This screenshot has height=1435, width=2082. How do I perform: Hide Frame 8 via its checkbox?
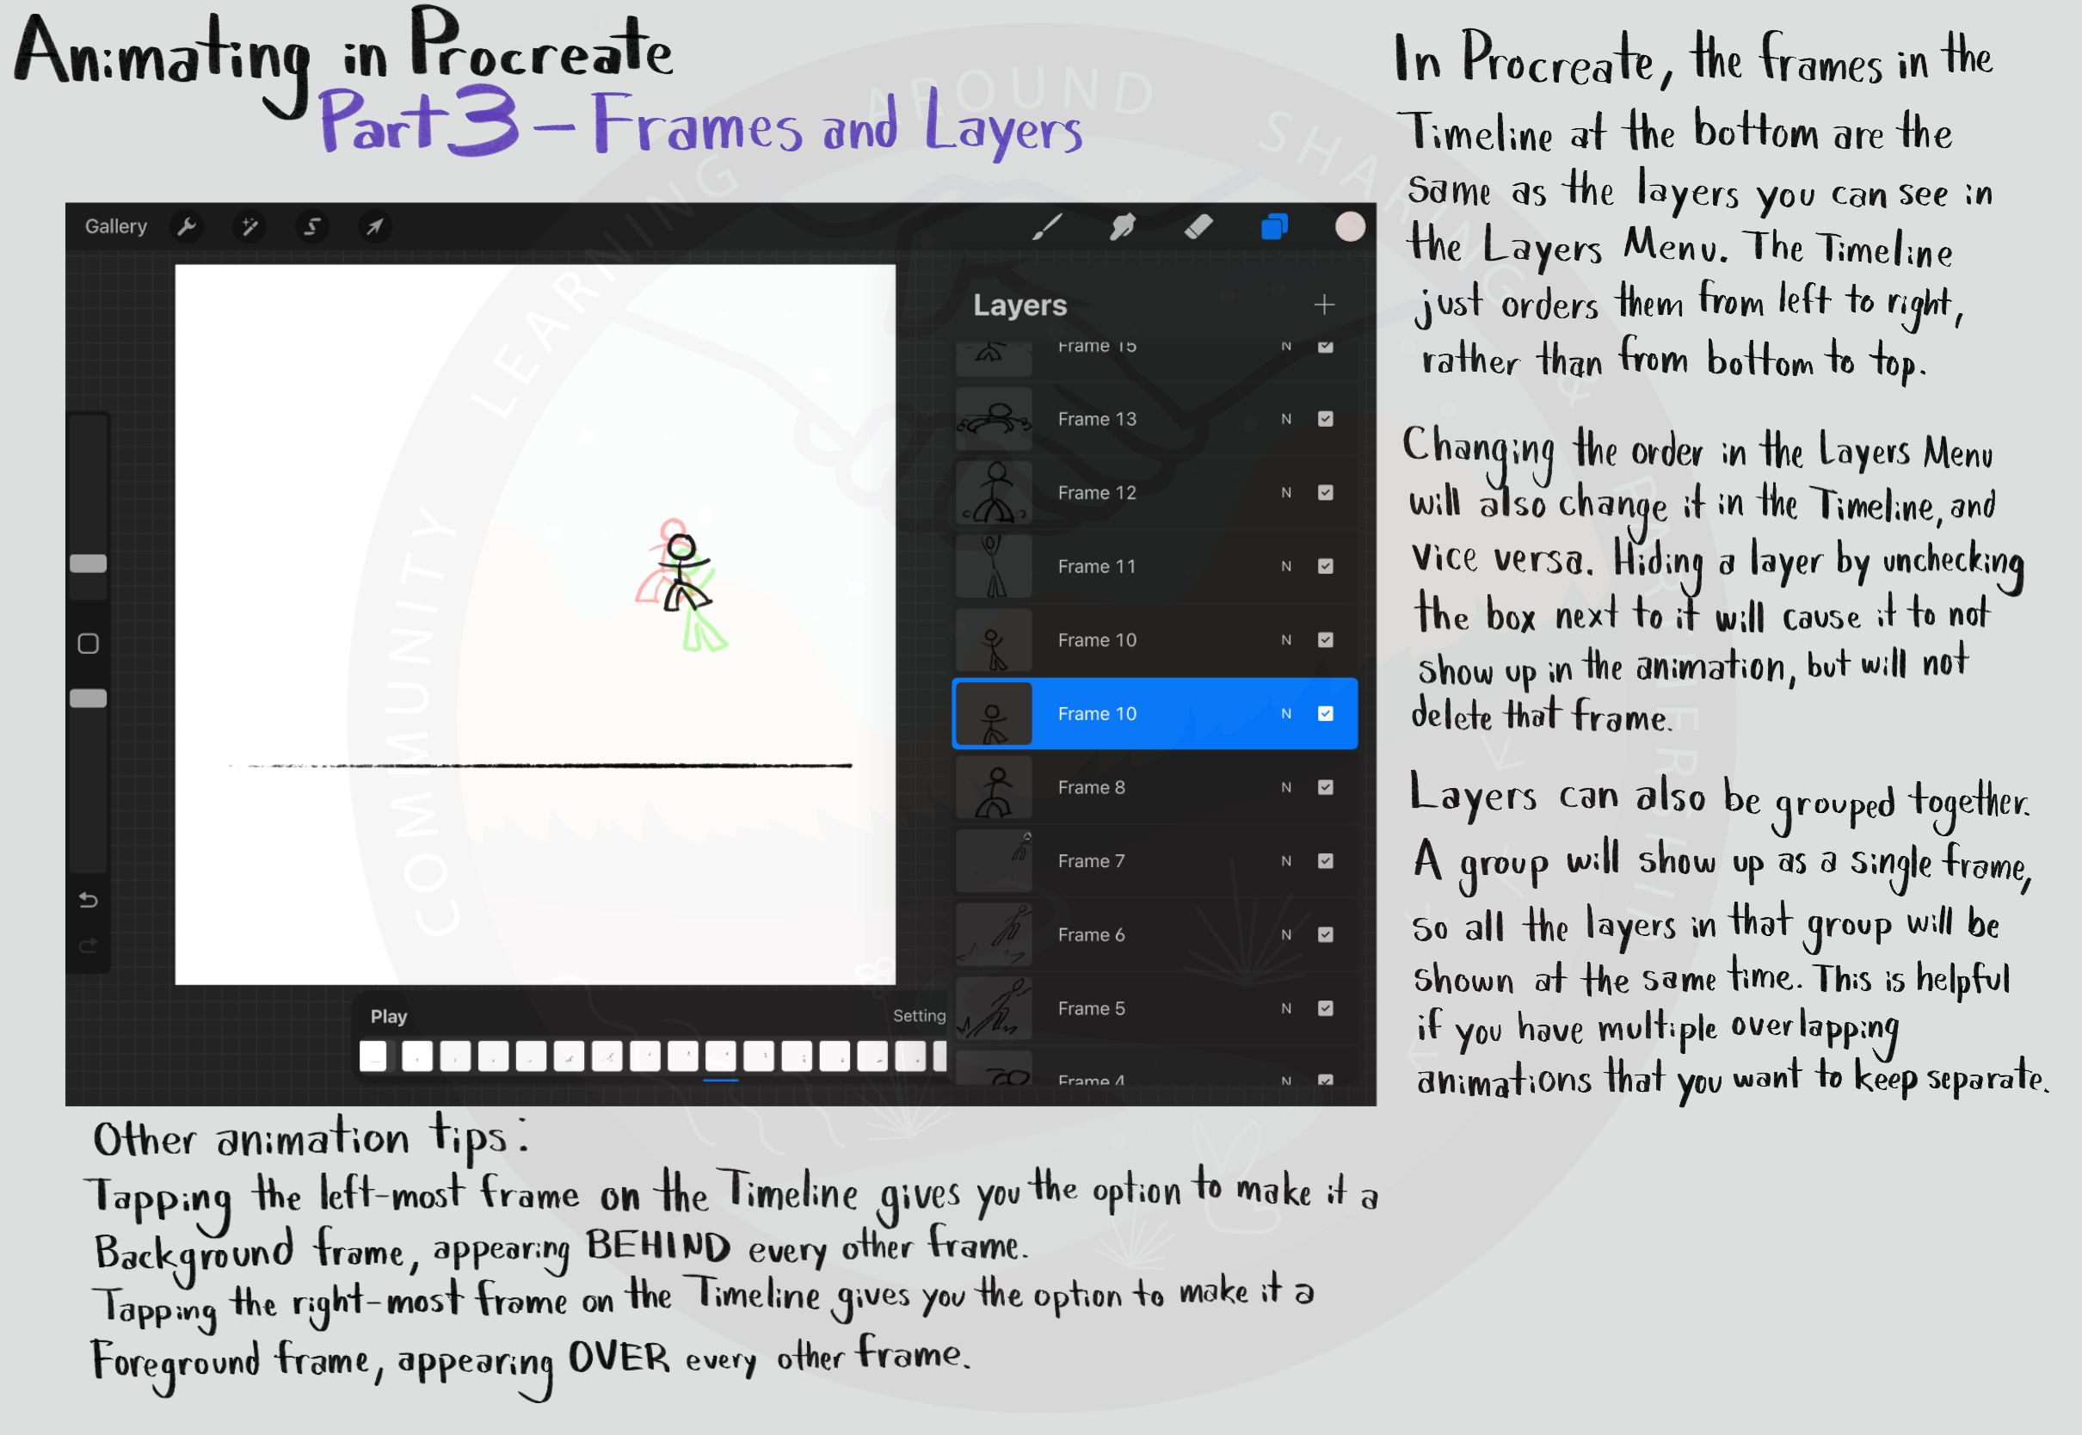[x=1325, y=788]
